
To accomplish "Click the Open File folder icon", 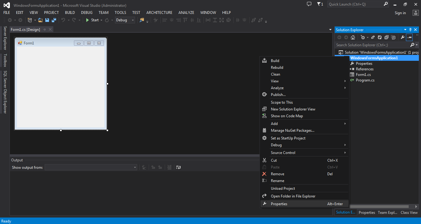I will point(40,20).
